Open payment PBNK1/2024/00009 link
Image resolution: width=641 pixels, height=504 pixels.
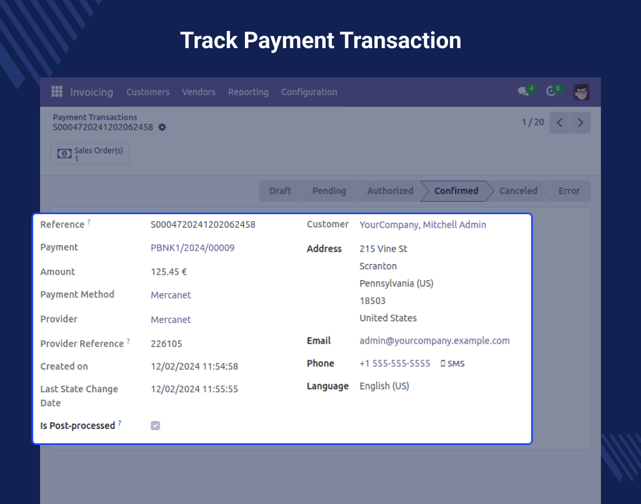pyautogui.click(x=192, y=248)
